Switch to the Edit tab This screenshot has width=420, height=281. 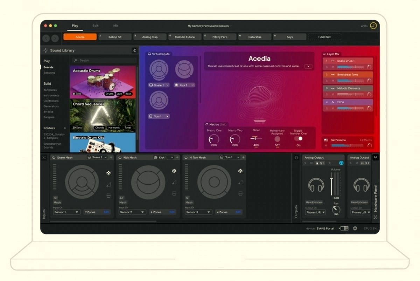(x=96, y=26)
